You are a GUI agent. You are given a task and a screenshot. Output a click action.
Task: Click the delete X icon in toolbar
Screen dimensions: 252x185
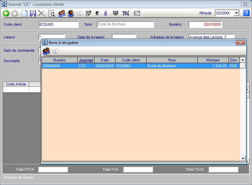[41, 13]
